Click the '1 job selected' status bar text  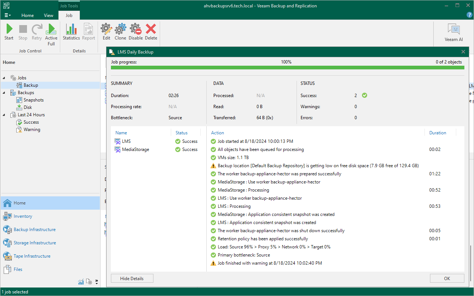click(x=15, y=292)
